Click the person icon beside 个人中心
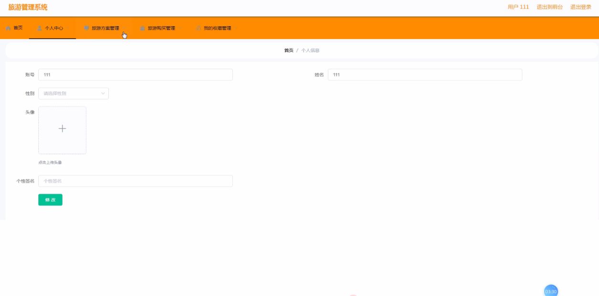 [40, 28]
